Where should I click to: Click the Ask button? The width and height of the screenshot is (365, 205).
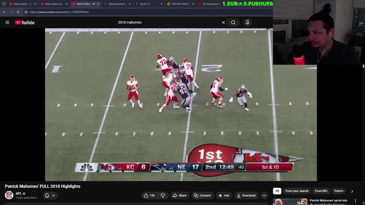point(224,195)
